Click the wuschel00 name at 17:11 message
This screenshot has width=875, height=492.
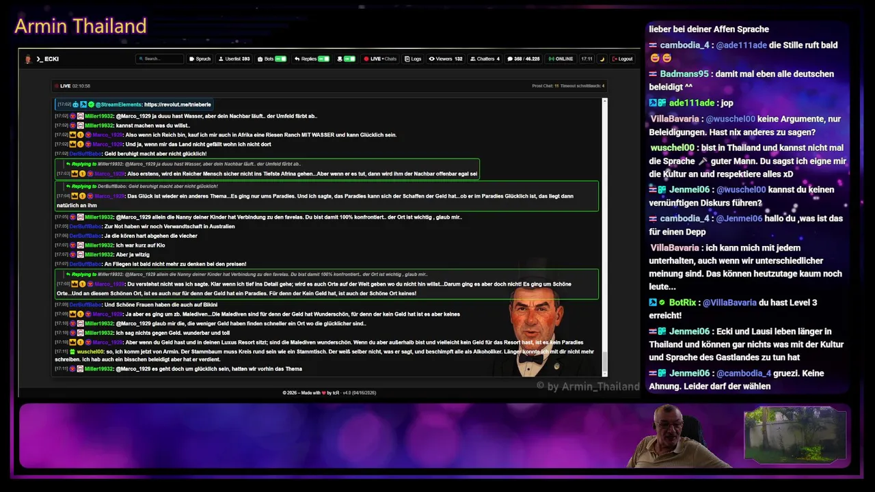[x=90, y=351]
